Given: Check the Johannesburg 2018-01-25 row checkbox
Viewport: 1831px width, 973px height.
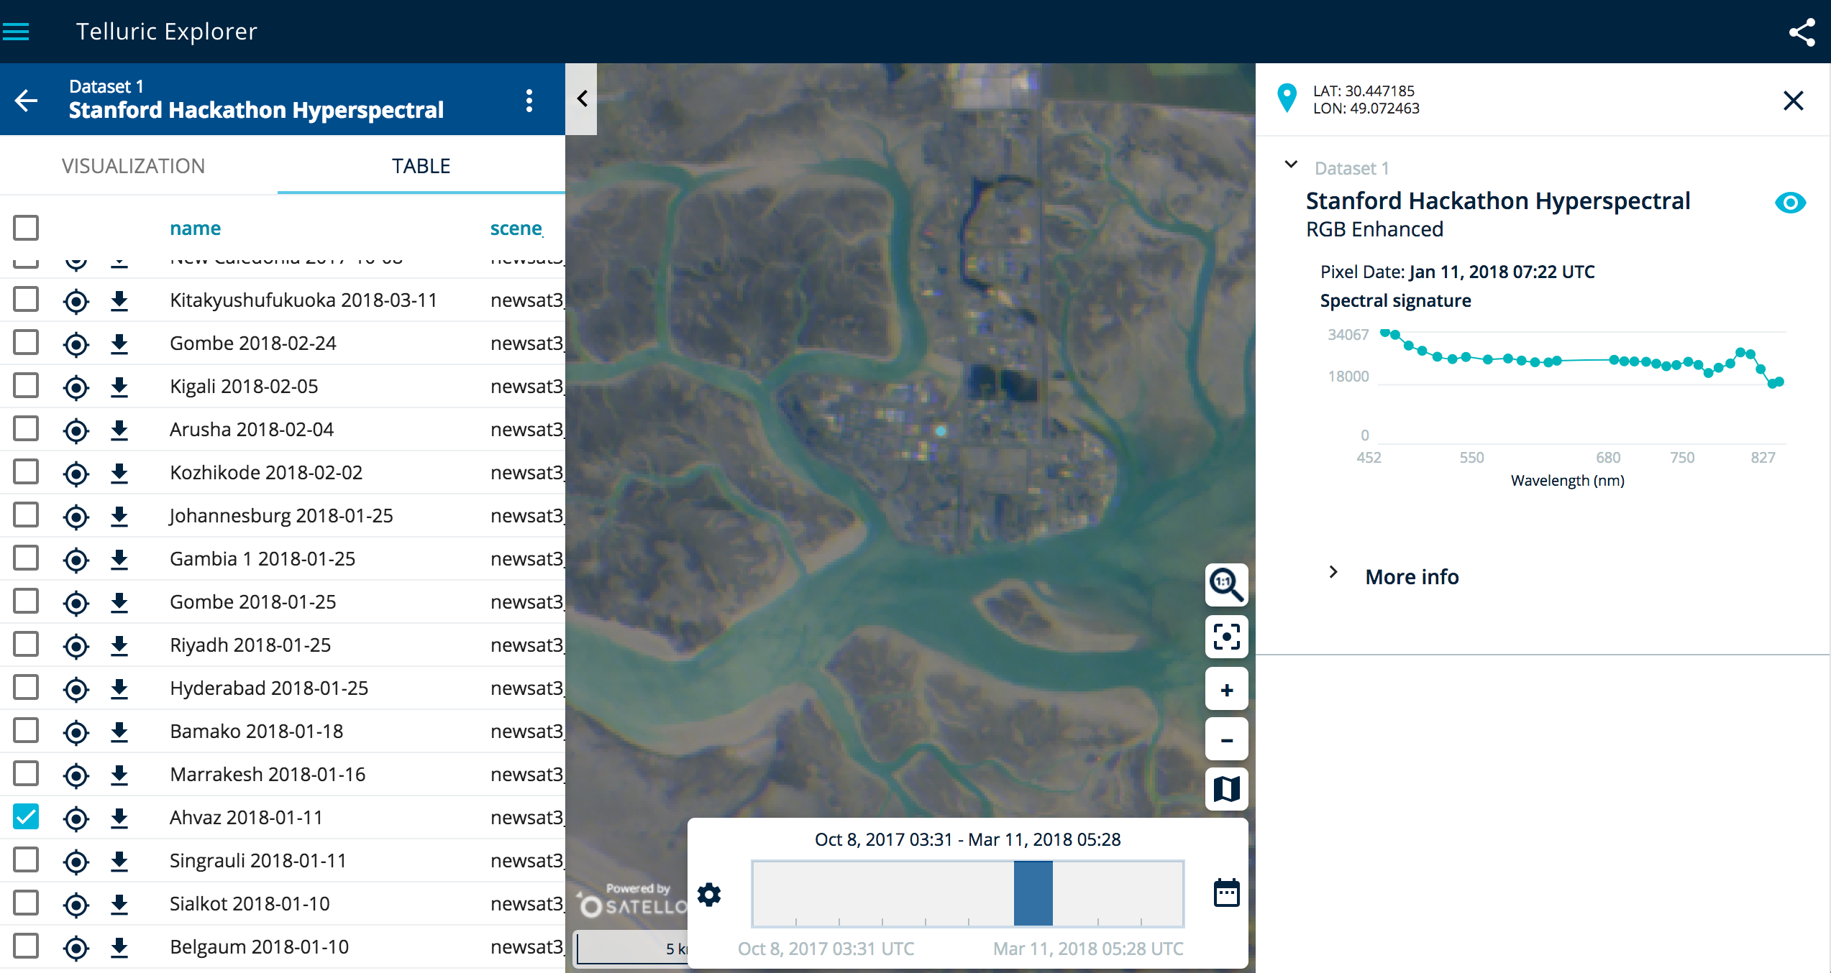Looking at the screenshot, I should [x=26, y=515].
